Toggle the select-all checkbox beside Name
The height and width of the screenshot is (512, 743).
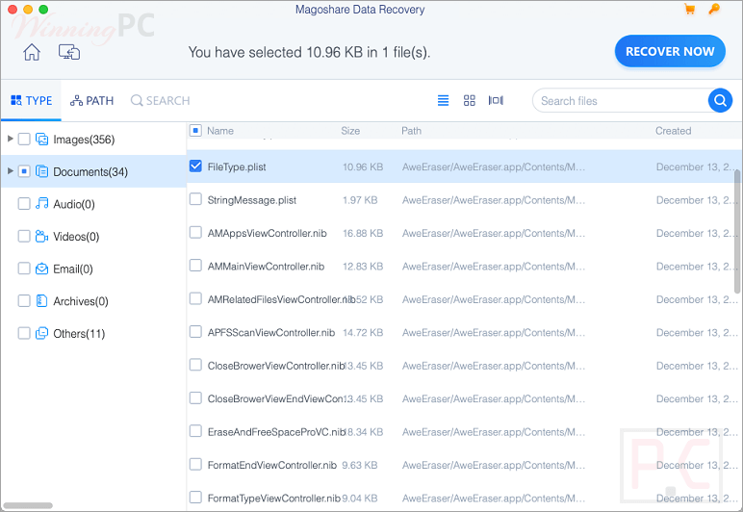point(195,130)
